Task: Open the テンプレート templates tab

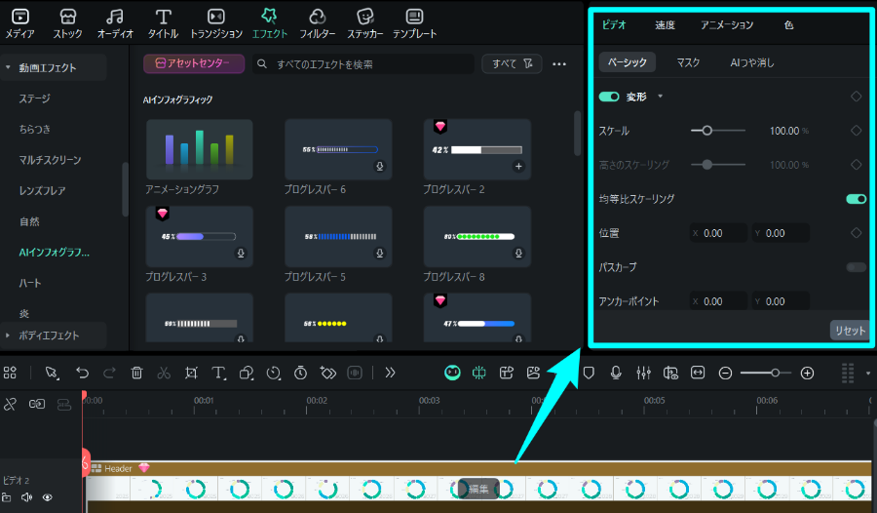Action: click(414, 24)
